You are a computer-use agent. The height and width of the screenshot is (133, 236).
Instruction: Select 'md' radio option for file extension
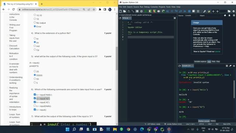[35, 46]
